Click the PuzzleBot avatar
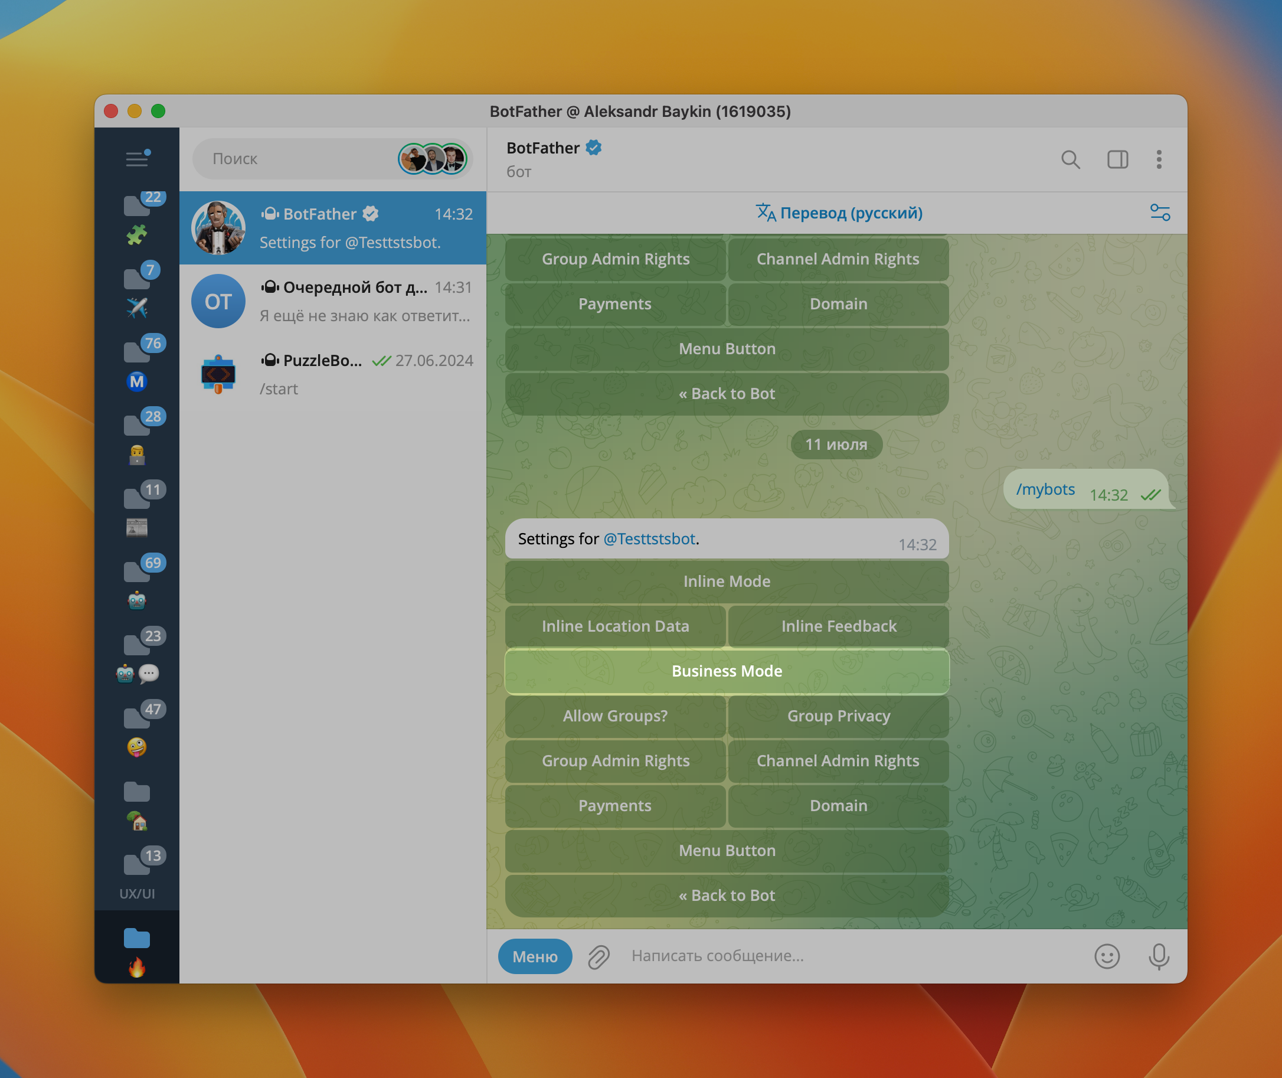This screenshot has width=1282, height=1078. [x=218, y=375]
